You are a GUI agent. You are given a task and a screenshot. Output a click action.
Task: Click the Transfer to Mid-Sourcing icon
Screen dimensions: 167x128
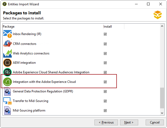(x=7, y=101)
